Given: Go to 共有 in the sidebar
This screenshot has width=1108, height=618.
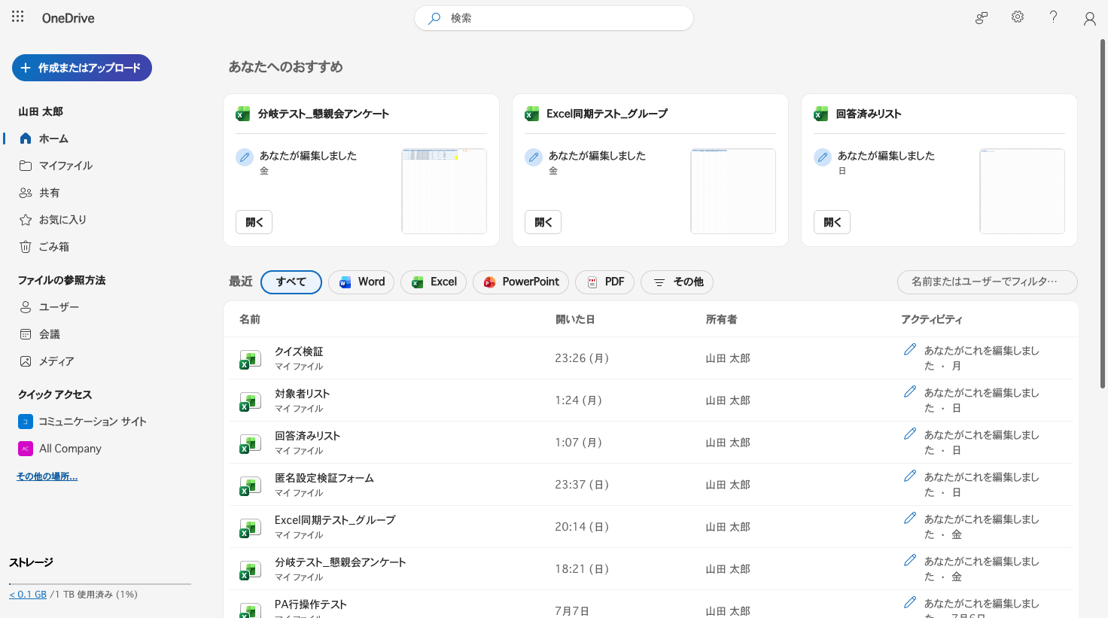Looking at the screenshot, I should [50, 193].
